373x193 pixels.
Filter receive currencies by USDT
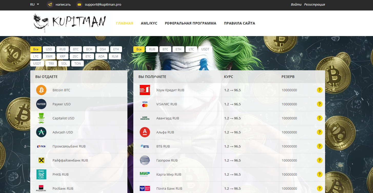coord(205,49)
